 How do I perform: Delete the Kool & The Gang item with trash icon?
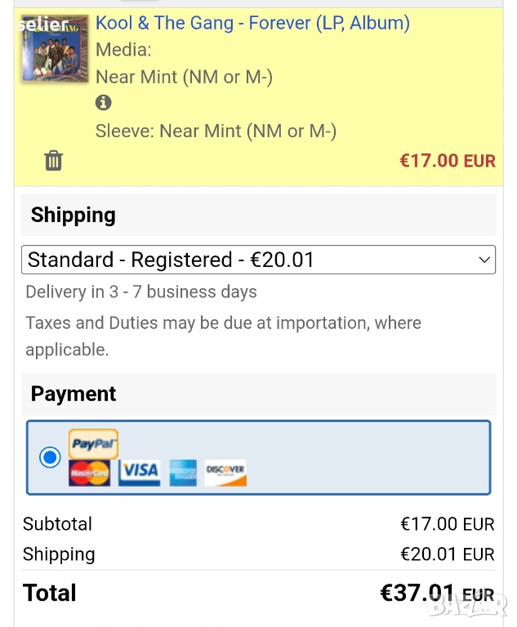53,160
